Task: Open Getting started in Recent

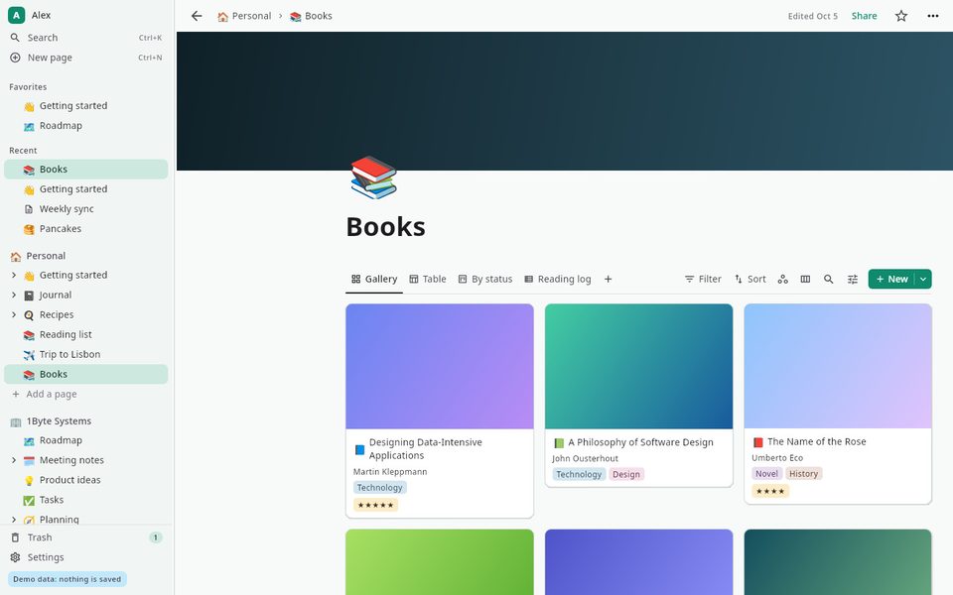Action: tap(86, 189)
